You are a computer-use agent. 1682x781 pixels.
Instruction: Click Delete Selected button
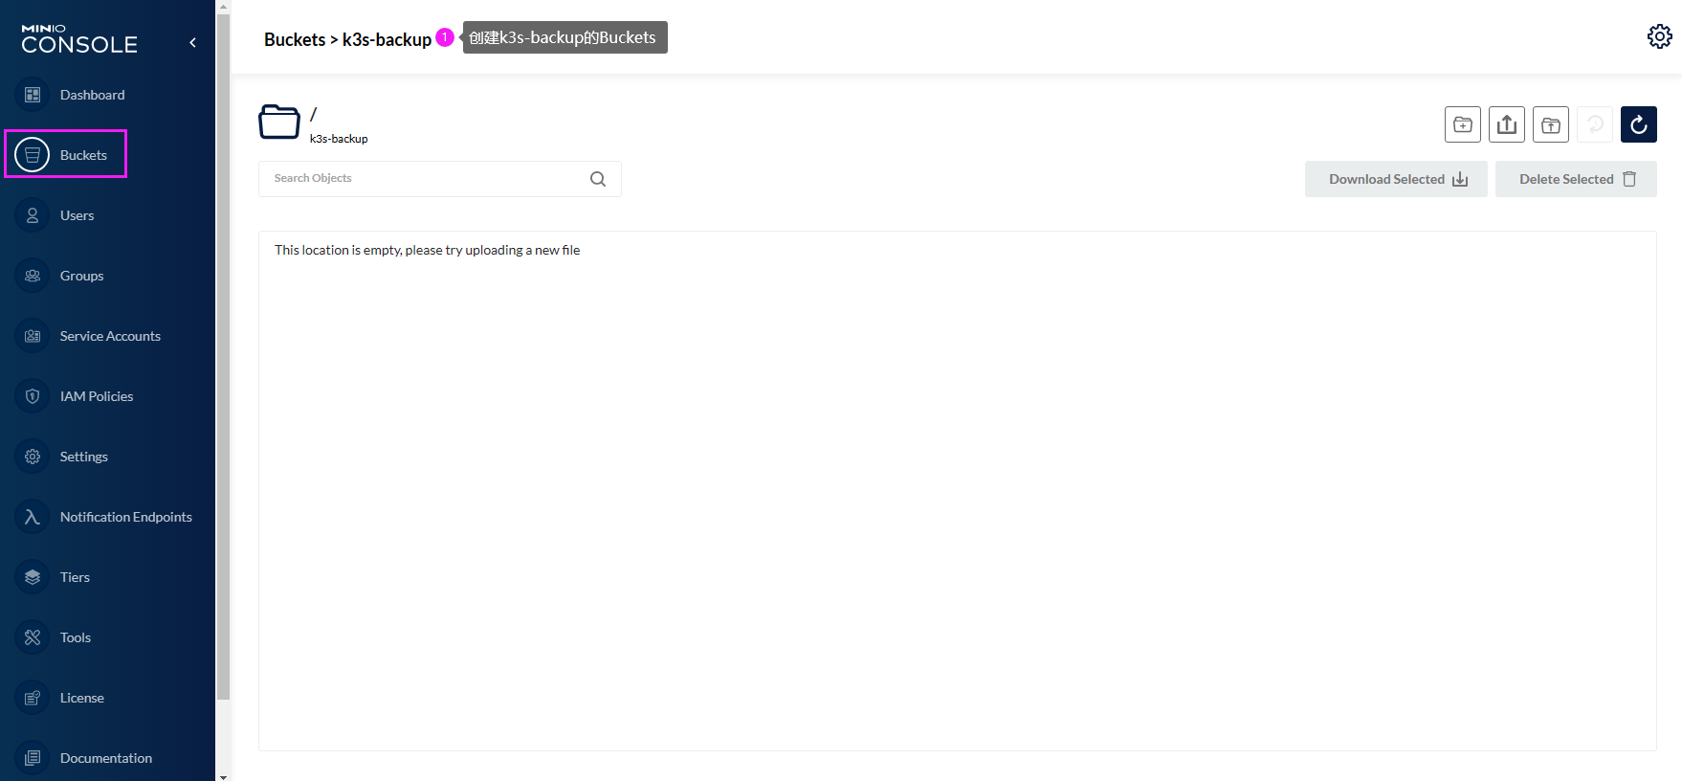point(1576,179)
